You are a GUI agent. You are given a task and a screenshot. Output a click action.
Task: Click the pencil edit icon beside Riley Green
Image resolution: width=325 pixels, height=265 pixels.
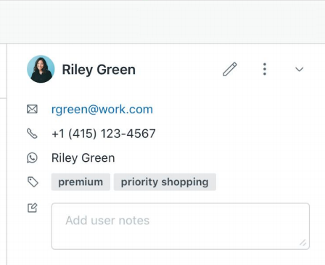tap(230, 69)
